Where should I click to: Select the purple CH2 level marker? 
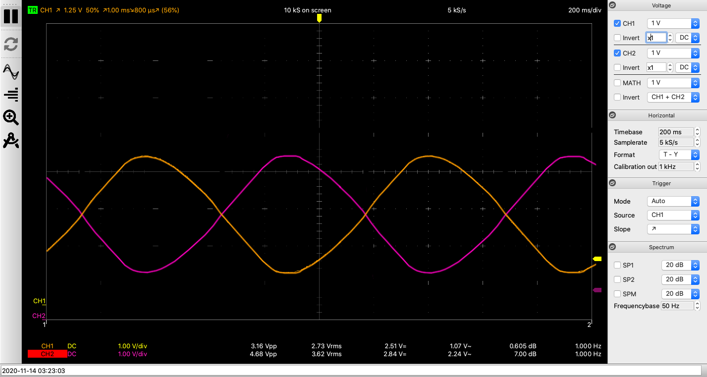(x=597, y=290)
